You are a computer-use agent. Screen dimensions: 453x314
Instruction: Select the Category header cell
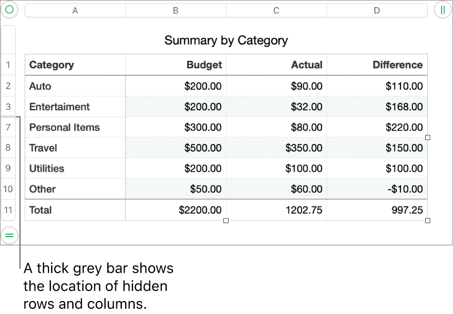pos(75,65)
